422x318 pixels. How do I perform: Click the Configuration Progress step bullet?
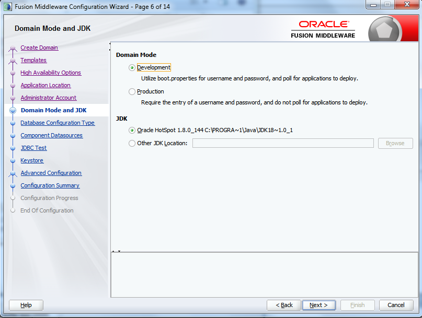13,198
